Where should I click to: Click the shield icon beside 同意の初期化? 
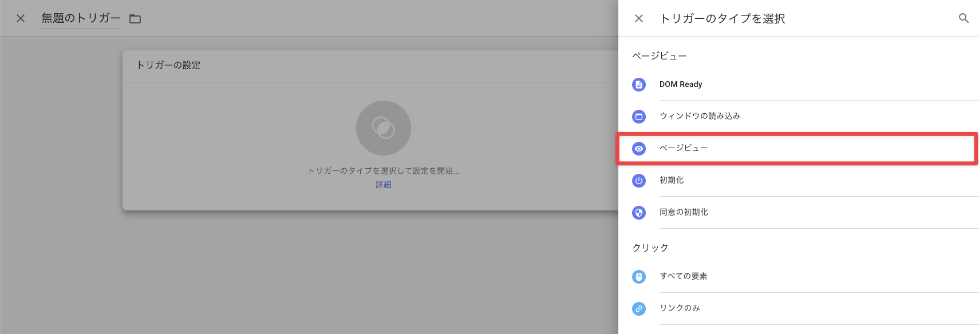638,213
